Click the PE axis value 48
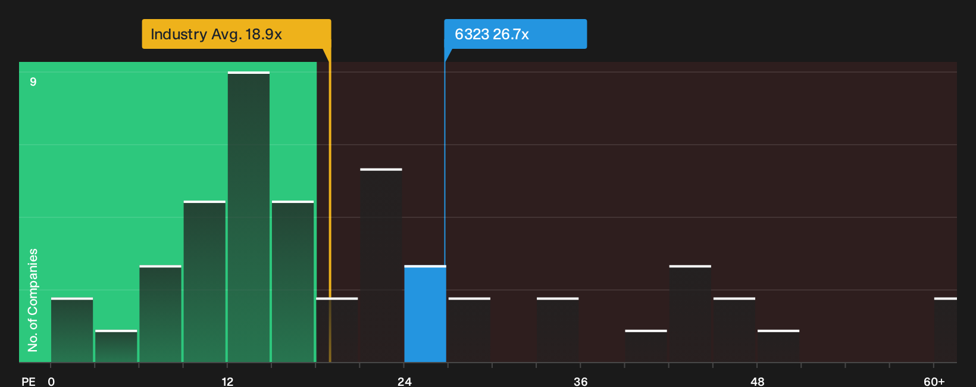The height and width of the screenshot is (387, 976). tap(757, 381)
